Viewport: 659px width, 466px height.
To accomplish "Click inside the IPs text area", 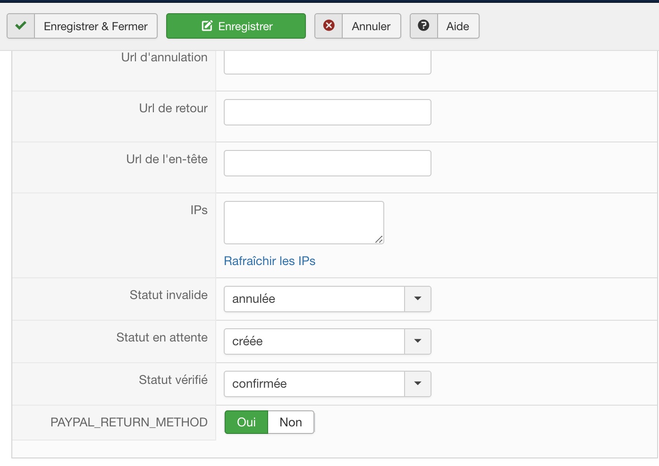I will 304,222.
